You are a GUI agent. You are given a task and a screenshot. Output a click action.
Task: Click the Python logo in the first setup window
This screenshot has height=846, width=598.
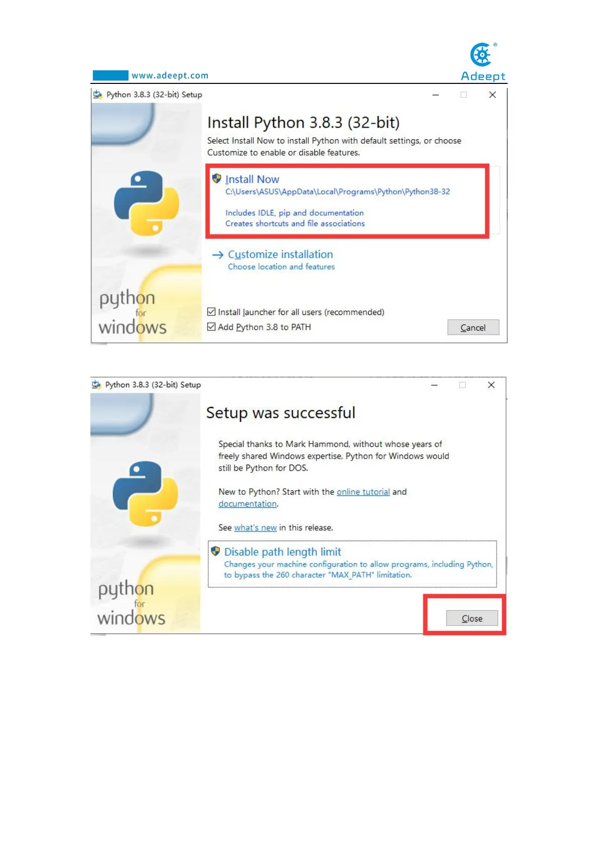click(147, 203)
